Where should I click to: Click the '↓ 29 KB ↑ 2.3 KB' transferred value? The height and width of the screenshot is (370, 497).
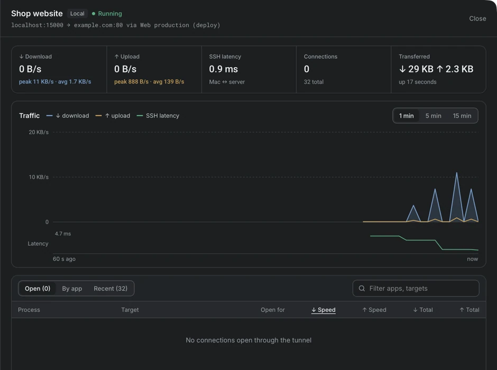[436, 69]
